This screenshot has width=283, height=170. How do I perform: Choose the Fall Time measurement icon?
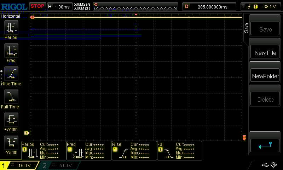(11, 97)
